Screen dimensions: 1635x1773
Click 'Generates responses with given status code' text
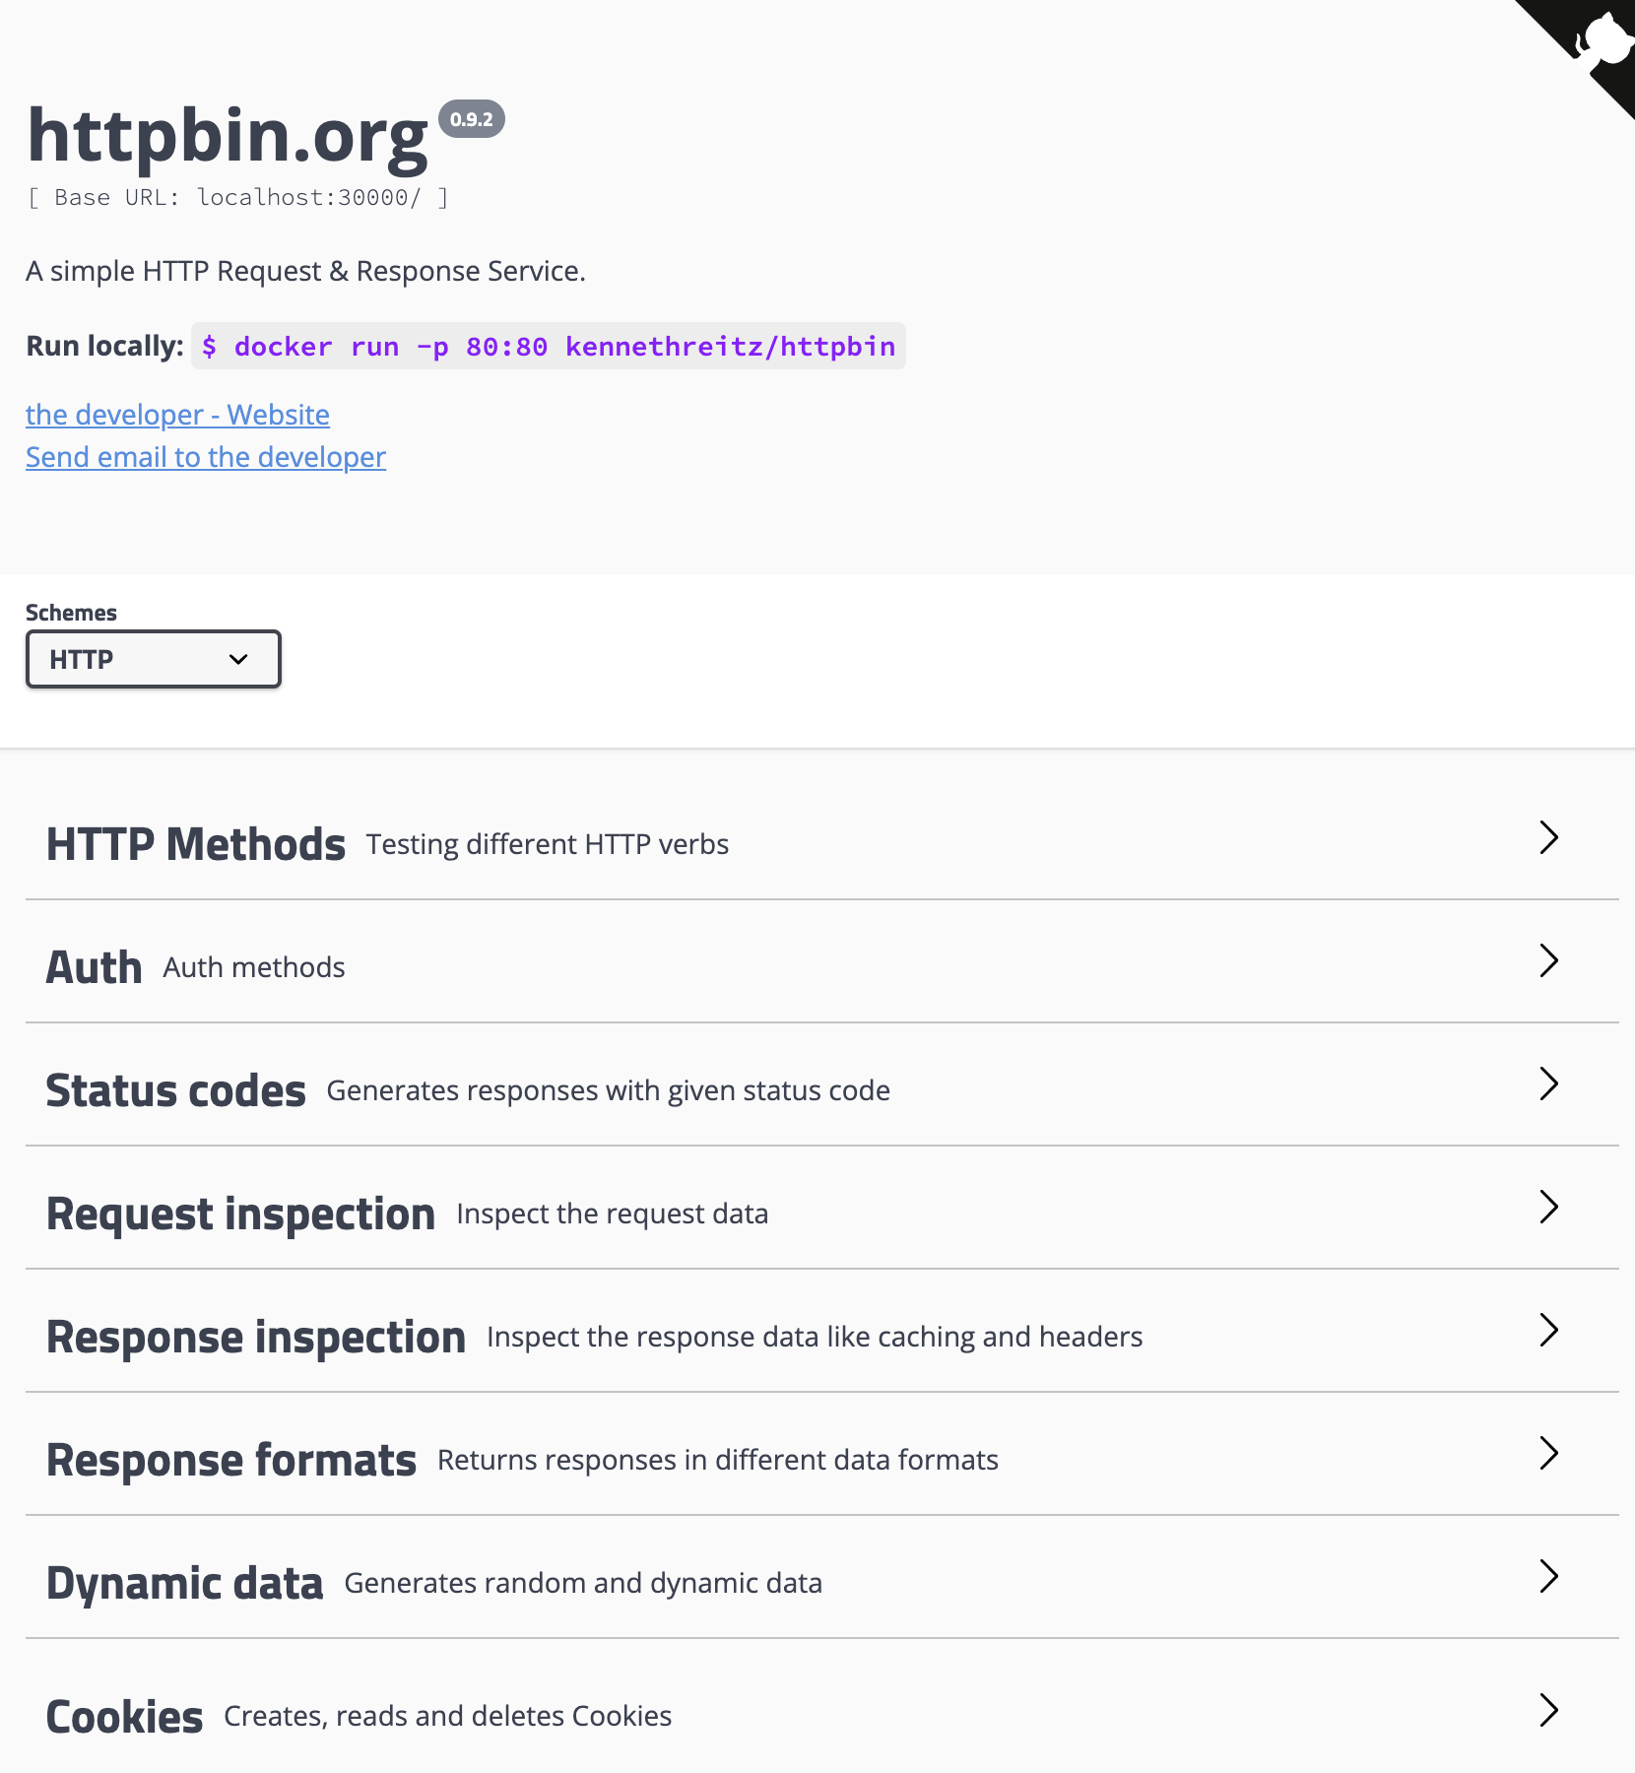(x=609, y=1090)
